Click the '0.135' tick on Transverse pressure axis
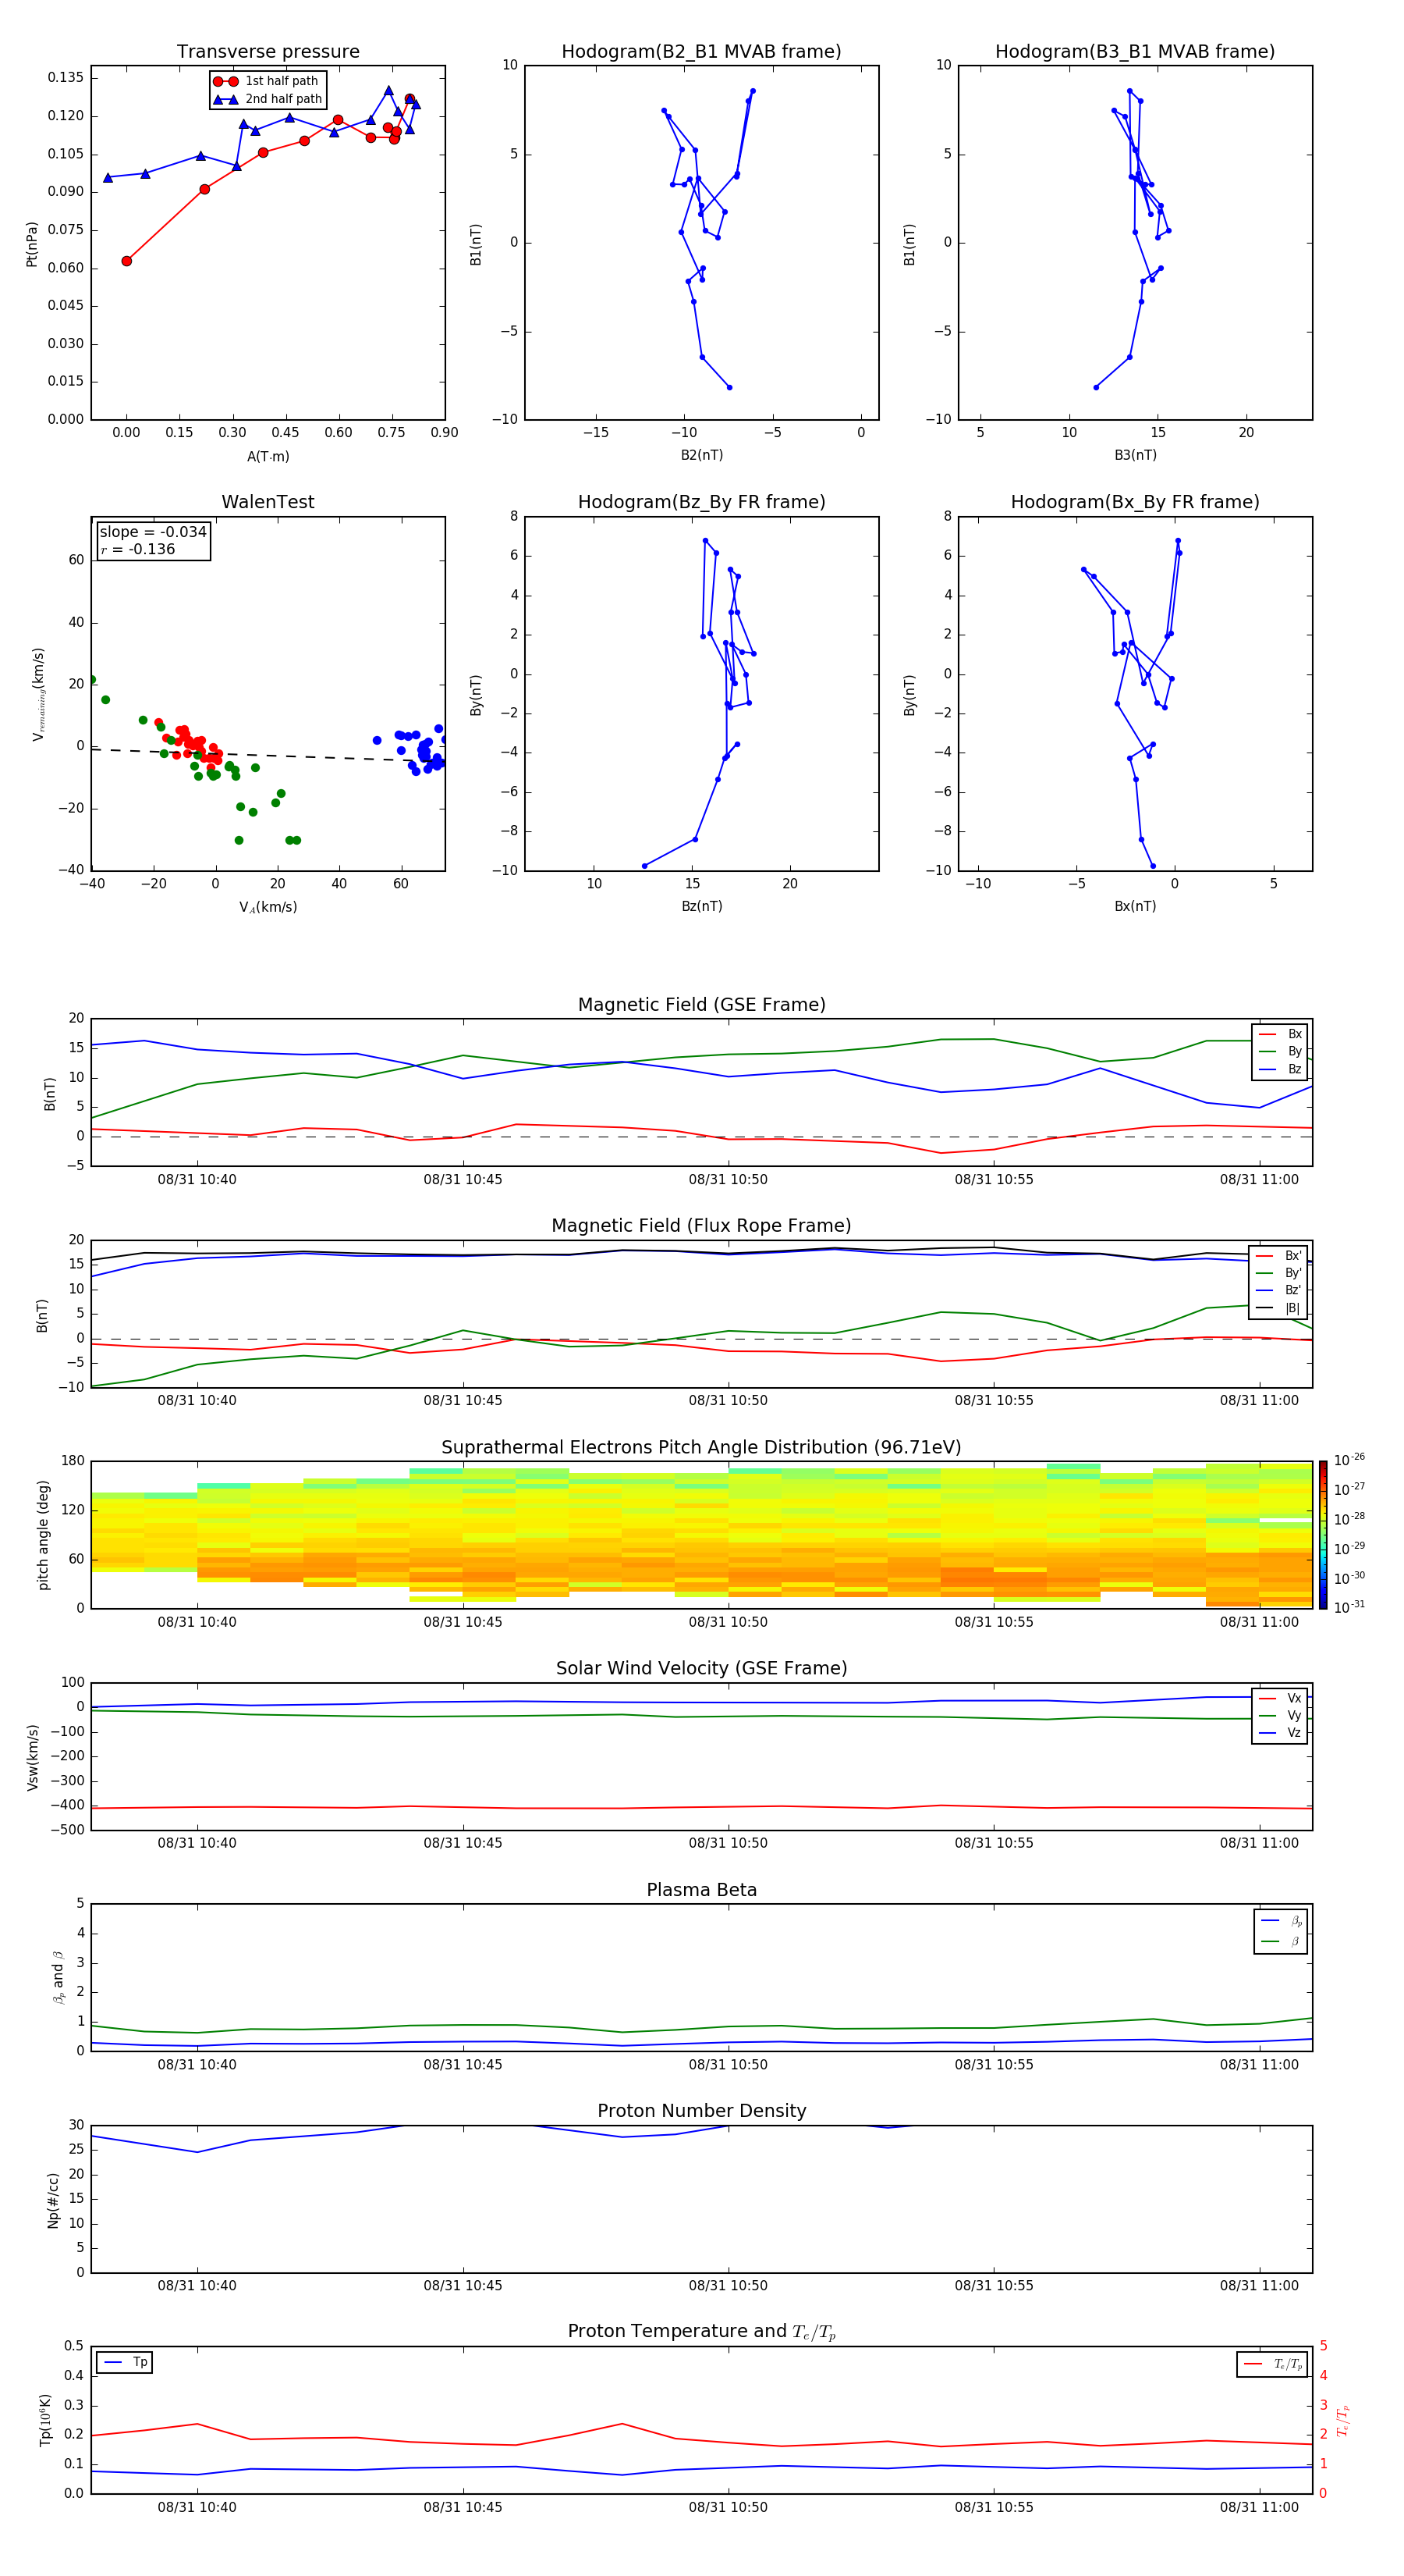This screenshot has height=2576, width=1404. pyautogui.click(x=66, y=77)
